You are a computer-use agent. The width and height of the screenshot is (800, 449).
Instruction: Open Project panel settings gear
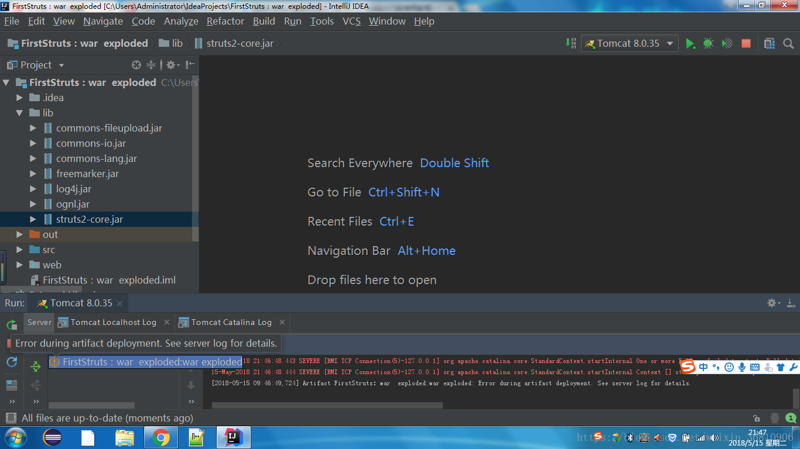click(172, 65)
